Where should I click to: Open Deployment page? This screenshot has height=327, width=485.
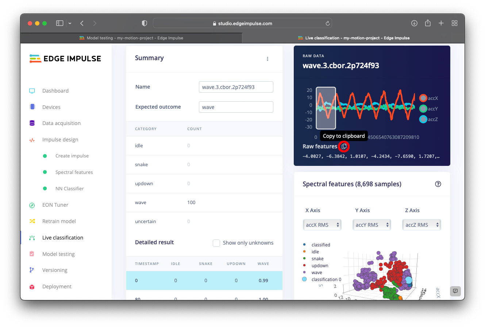click(x=57, y=287)
